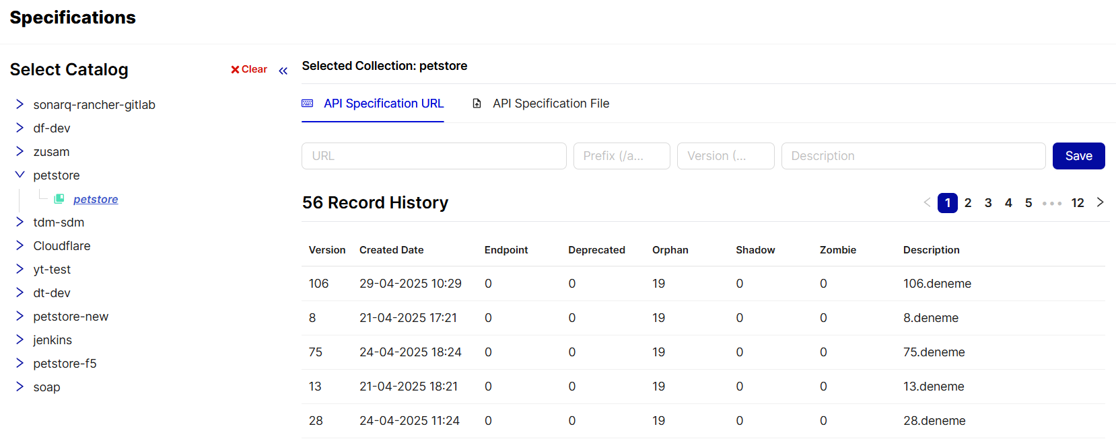Viewport: 1116px width, 441px height.
Task: Click into the URL input field
Action: click(433, 156)
